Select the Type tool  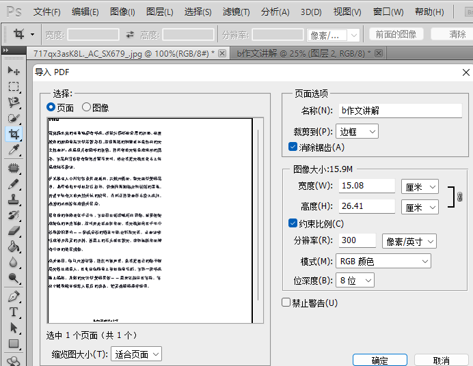(14, 312)
